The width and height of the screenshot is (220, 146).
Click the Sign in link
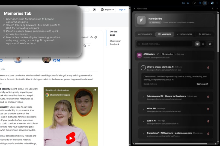coord(122,10)
